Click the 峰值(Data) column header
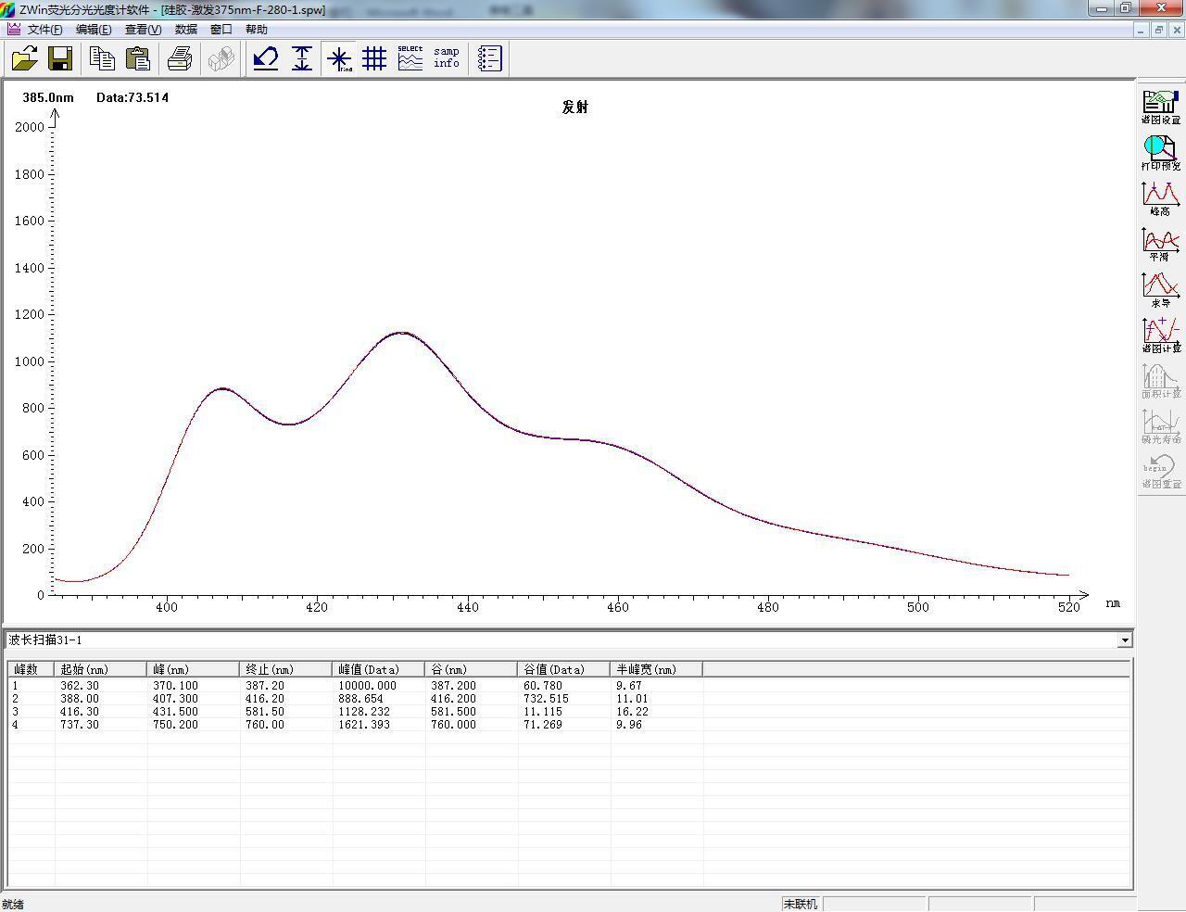Viewport: 1186px width, 912px height. pos(379,669)
